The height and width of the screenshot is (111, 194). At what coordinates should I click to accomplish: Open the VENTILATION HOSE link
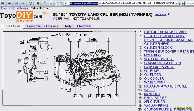click(159, 59)
